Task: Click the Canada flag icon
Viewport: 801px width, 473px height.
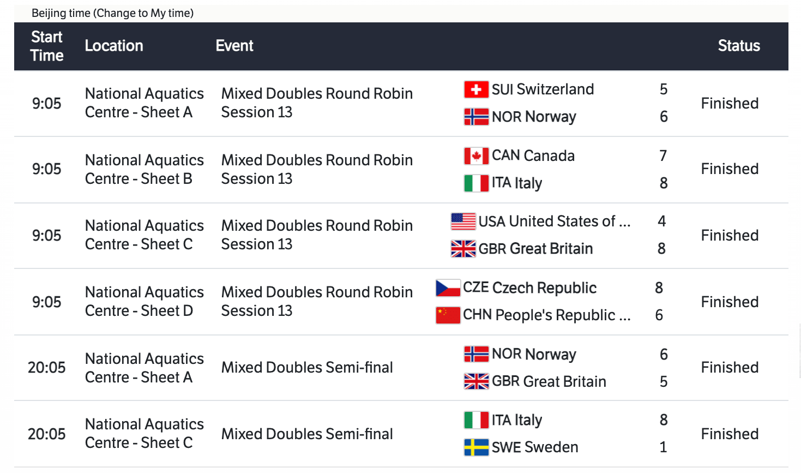Action: 475,156
